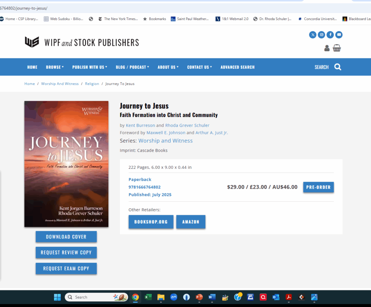Click the magnifying glass search icon
The width and height of the screenshot is (371, 307).
[x=338, y=67]
